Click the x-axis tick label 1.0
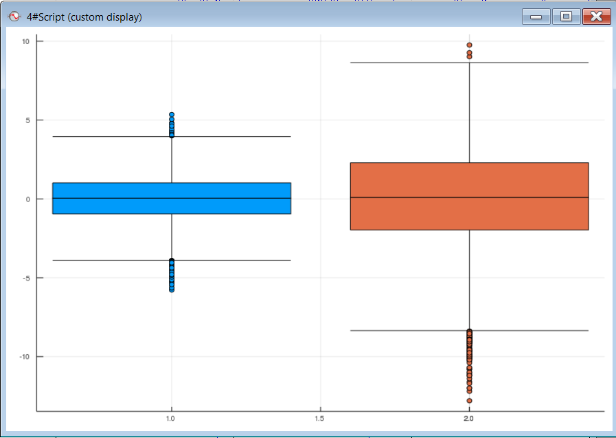616x438 pixels. (x=170, y=418)
